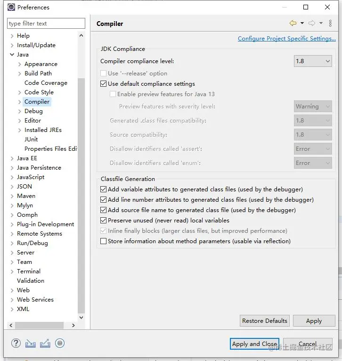
Task: Select Run/Debug in preferences tree
Action: (x=32, y=243)
